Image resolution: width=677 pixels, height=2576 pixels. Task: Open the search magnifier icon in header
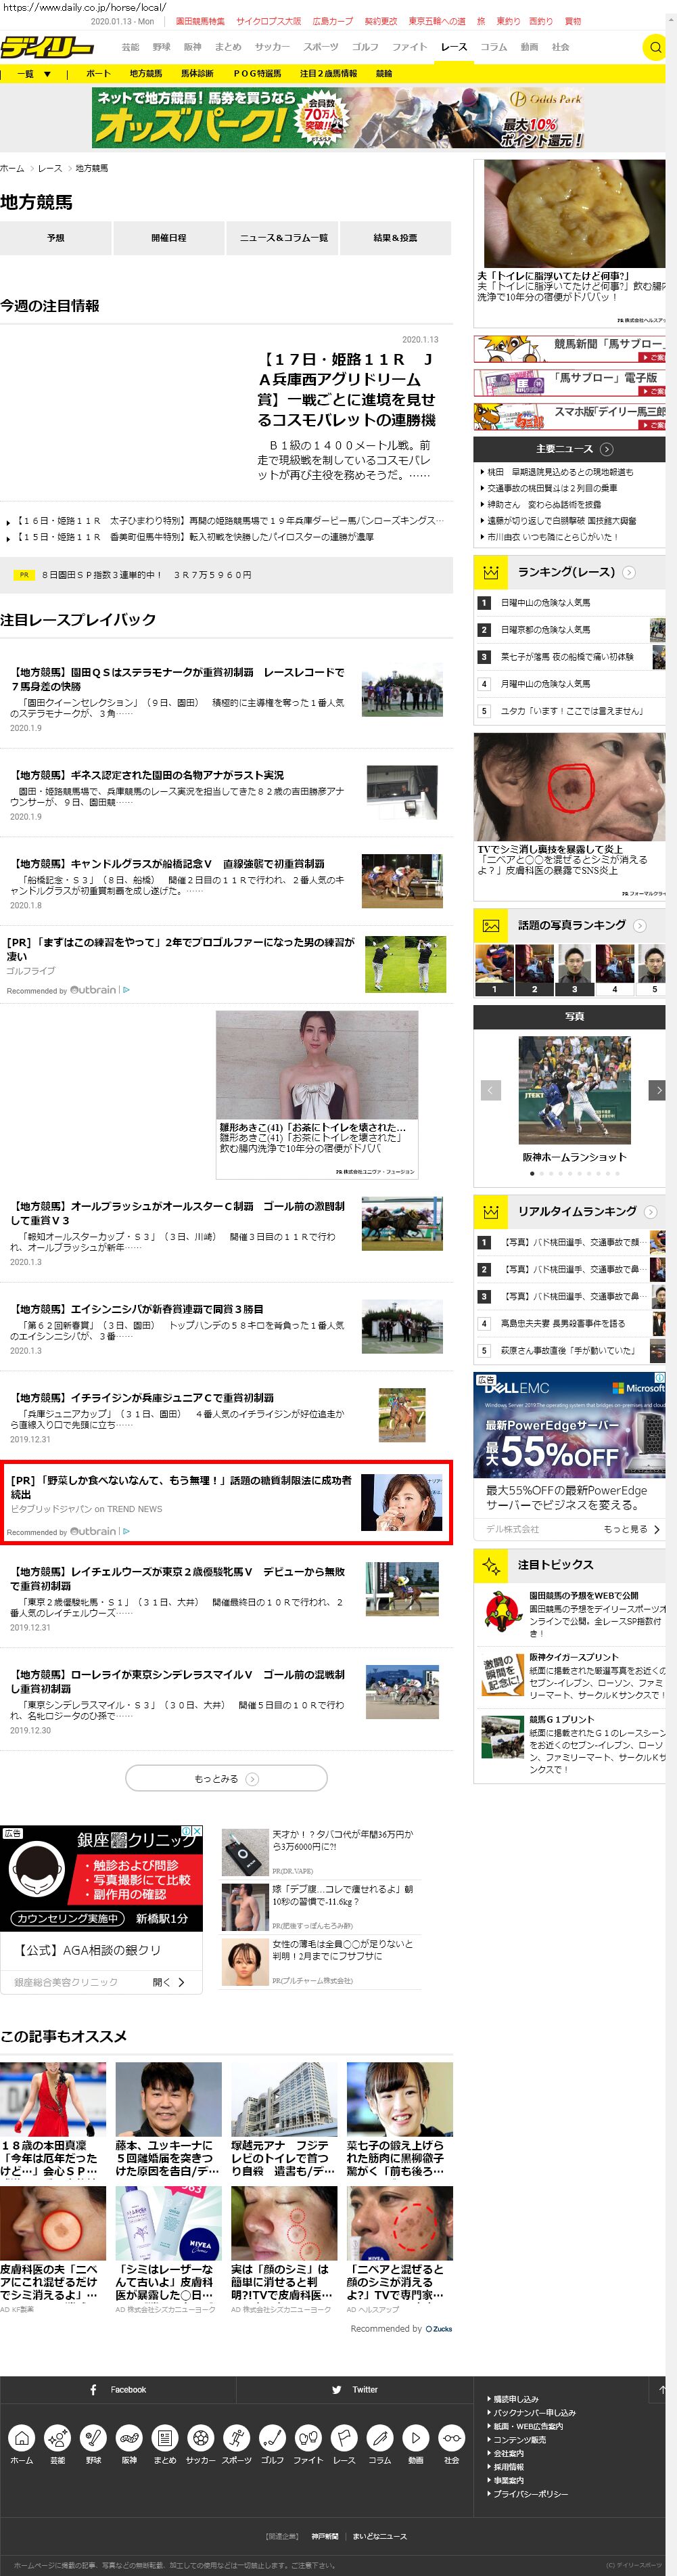(x=655, y=47)
